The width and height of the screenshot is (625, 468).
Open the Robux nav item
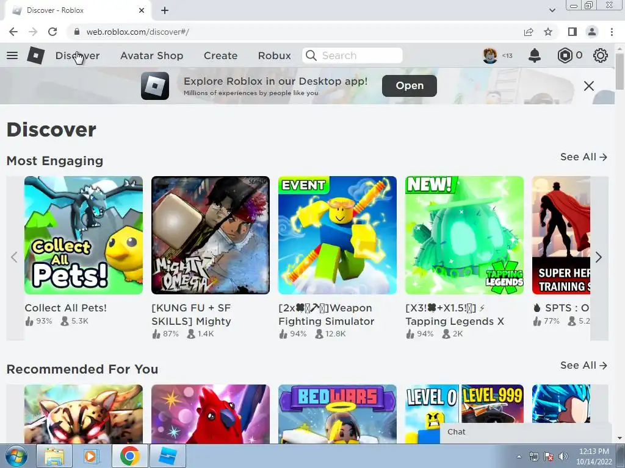[274, 55]
